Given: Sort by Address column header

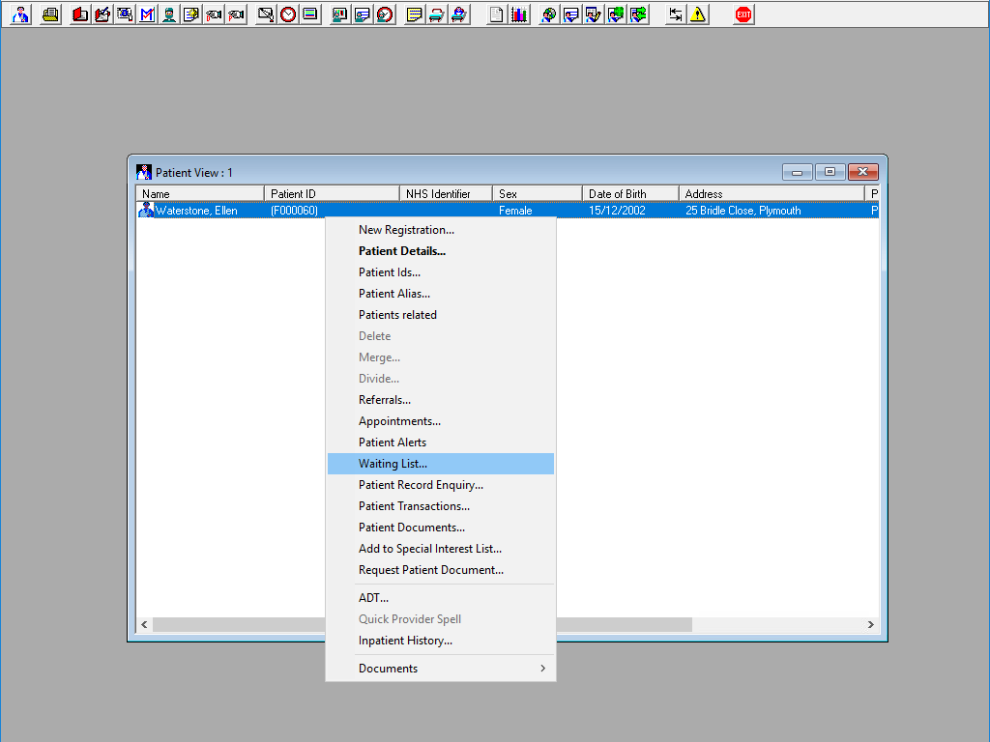Looking at the screenshot, I should 772,193.
